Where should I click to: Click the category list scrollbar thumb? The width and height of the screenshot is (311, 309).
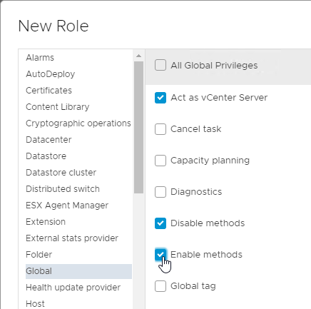(138, 128)
